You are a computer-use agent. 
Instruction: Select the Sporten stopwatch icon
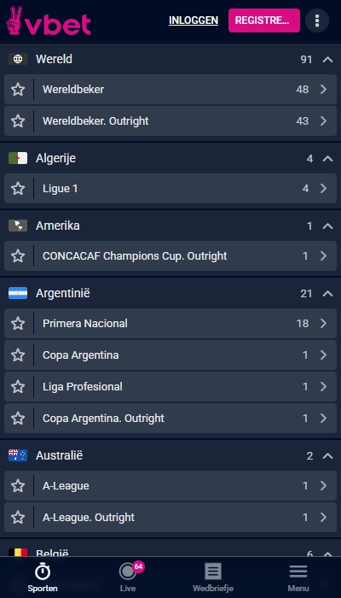[43, 572]
